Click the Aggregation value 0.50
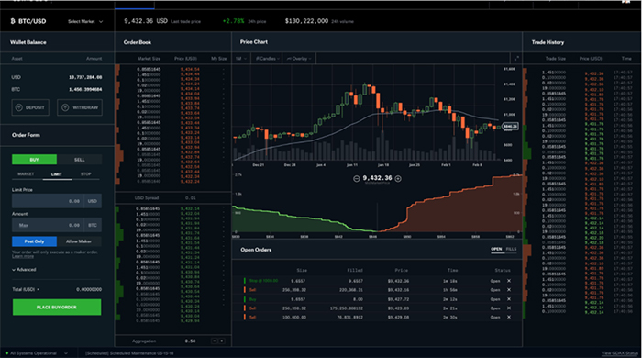642x358 pixels. click(x=190, y=341)
